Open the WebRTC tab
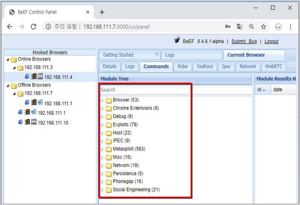 tap(273, 66)
